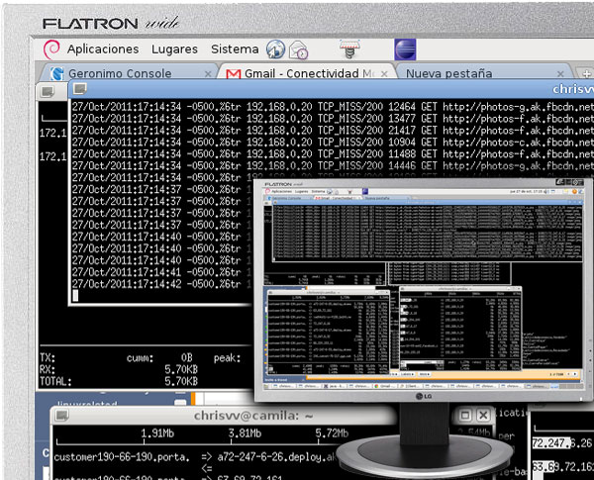Screen dimensions: 594x480
Task: Switch to the Geronimo Console tab
Action: 120,73
